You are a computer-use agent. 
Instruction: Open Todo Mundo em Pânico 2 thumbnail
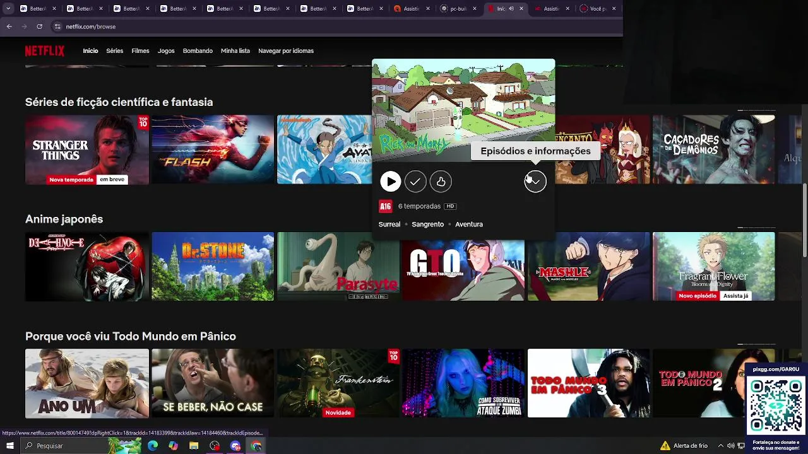[699, 383]
